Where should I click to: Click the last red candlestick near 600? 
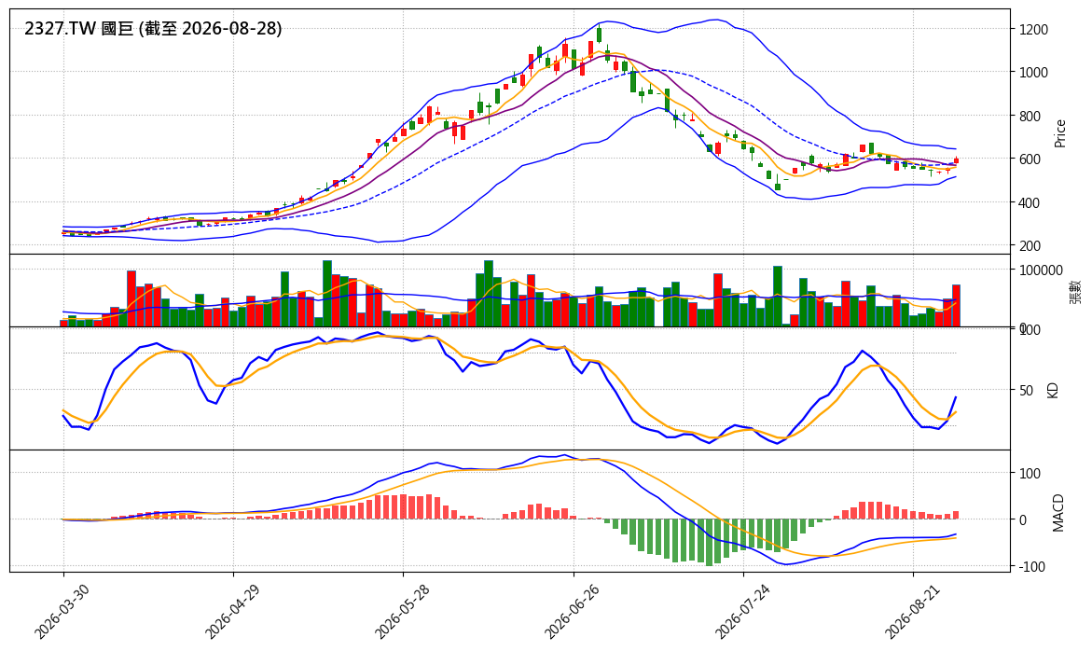click(956, 160)
